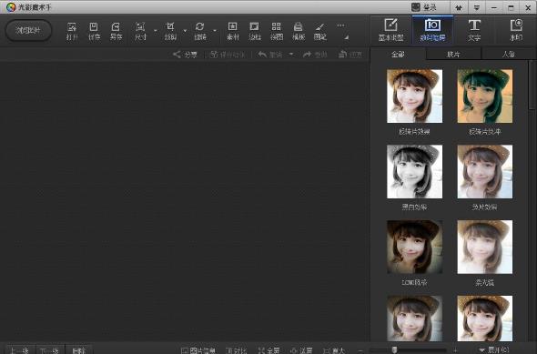This screenshot has height=354, width=537.
Task: Toggle the 对比 compare view
Action: coord(237,350)
